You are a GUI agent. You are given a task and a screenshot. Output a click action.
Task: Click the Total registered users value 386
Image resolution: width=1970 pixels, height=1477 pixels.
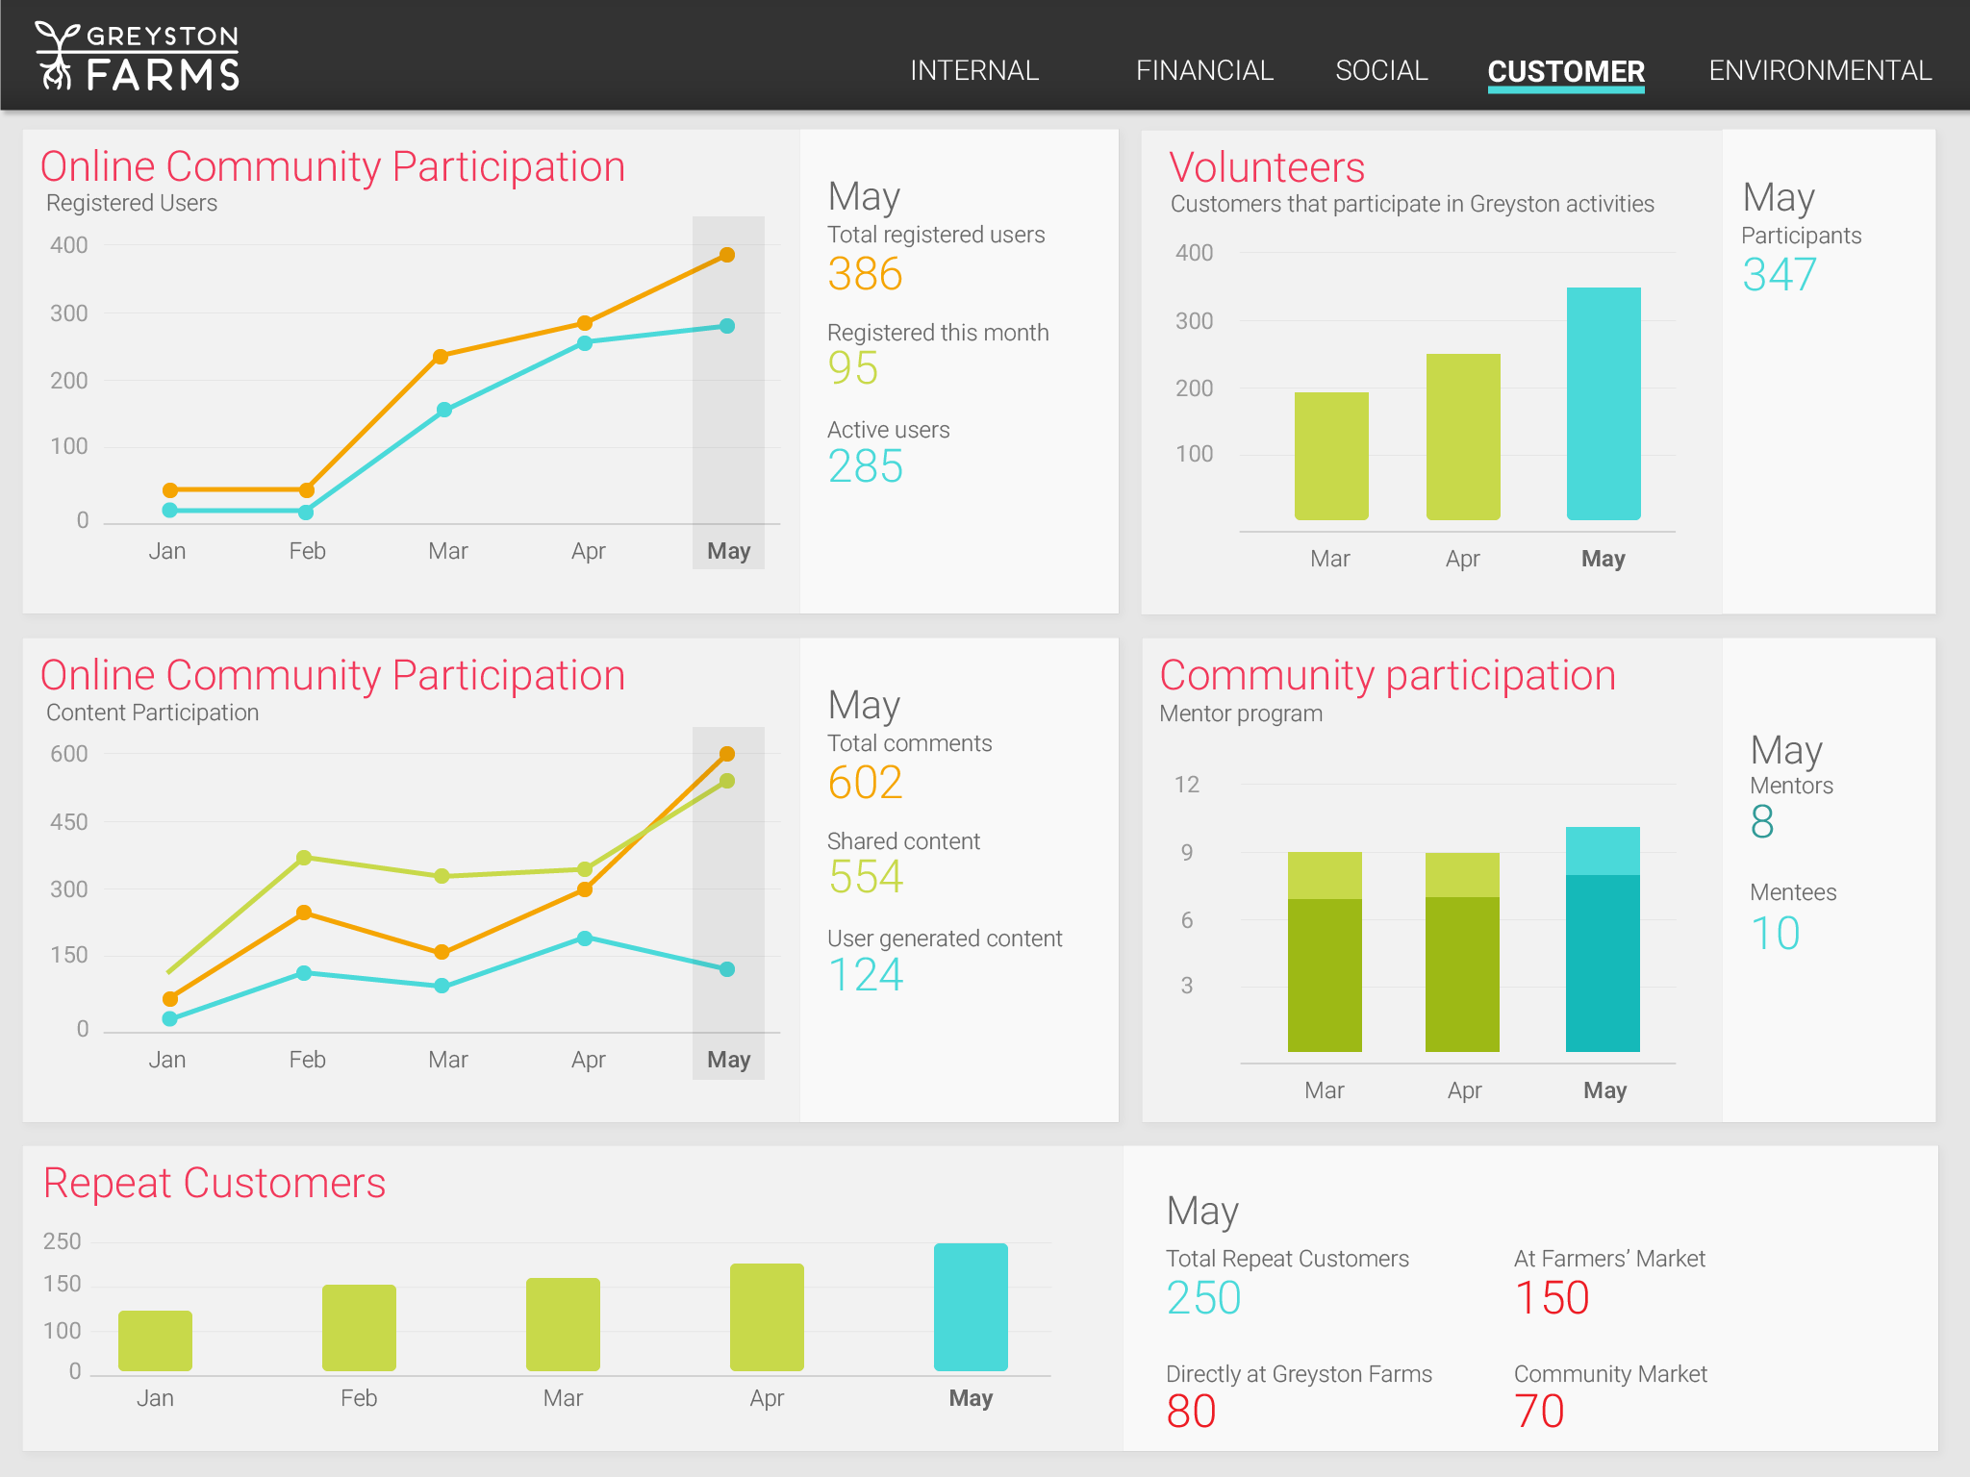[865, 274]
